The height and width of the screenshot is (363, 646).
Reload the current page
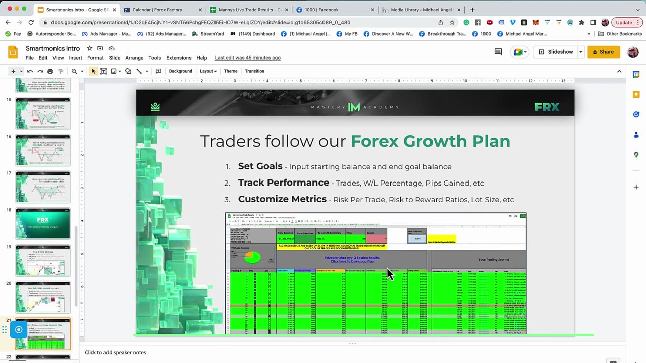(x=31, y=22)
